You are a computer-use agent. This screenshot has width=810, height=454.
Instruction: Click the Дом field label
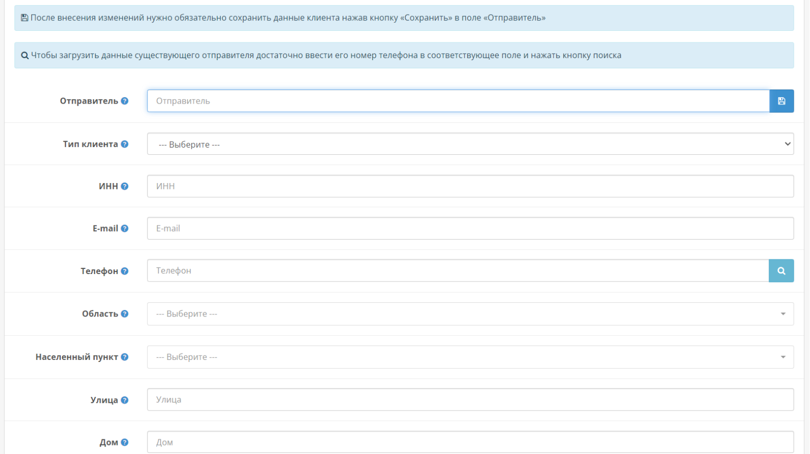(x=109, y=442)
